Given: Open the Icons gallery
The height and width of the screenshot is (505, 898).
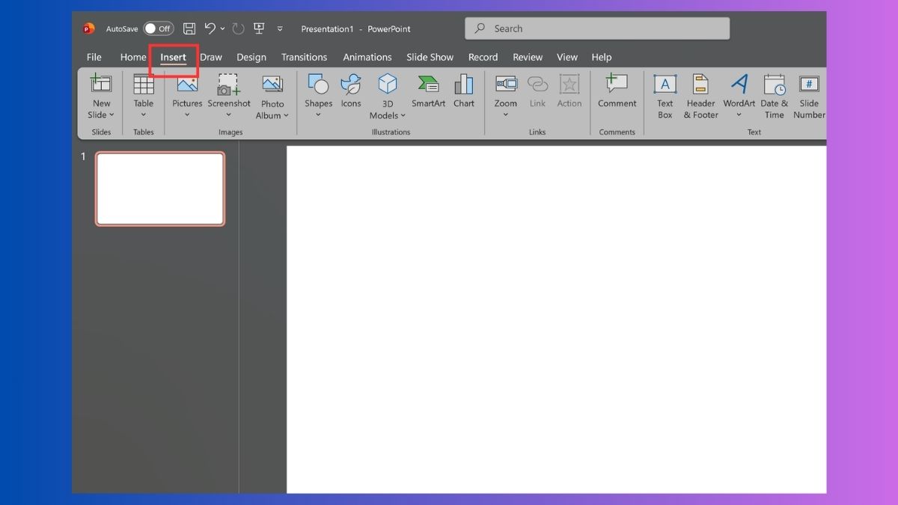Looking at the screenshot, I should click(x=351, y=91).
